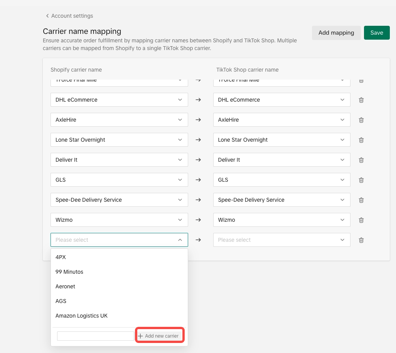This screenshot has height=353, width=396.
Task: Expand TikTok Shop AxleHire carrier dropdown
Action: 281,120
